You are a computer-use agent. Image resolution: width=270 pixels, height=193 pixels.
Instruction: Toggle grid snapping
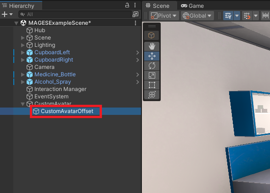click(x=247, y=16)
